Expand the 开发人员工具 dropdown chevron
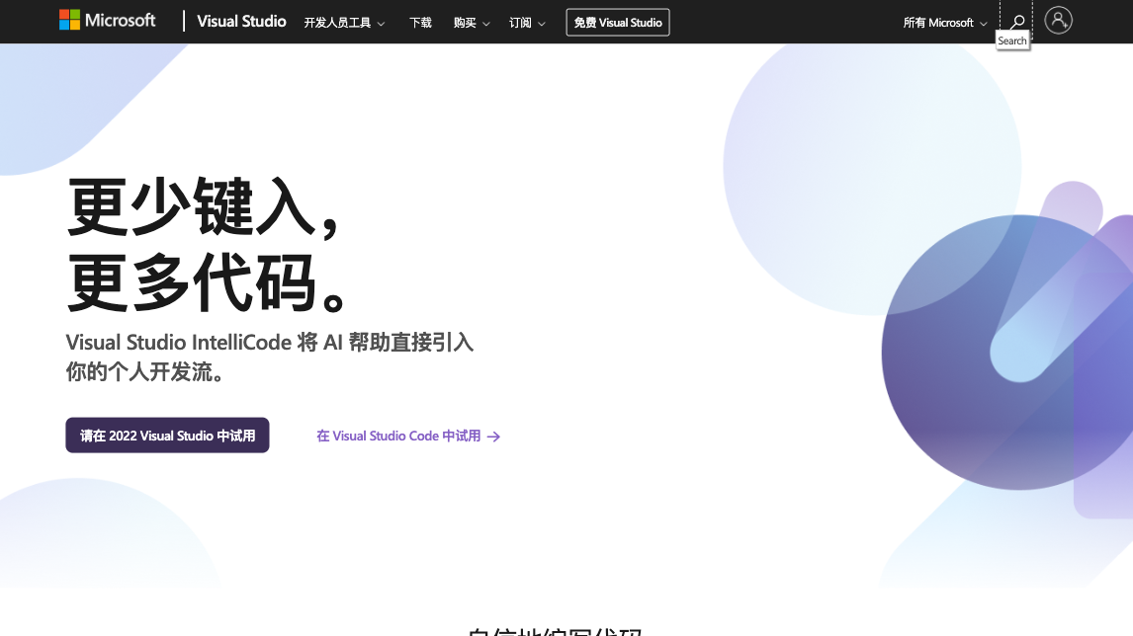Viewport: 1133px width, 636px height. 381,24
